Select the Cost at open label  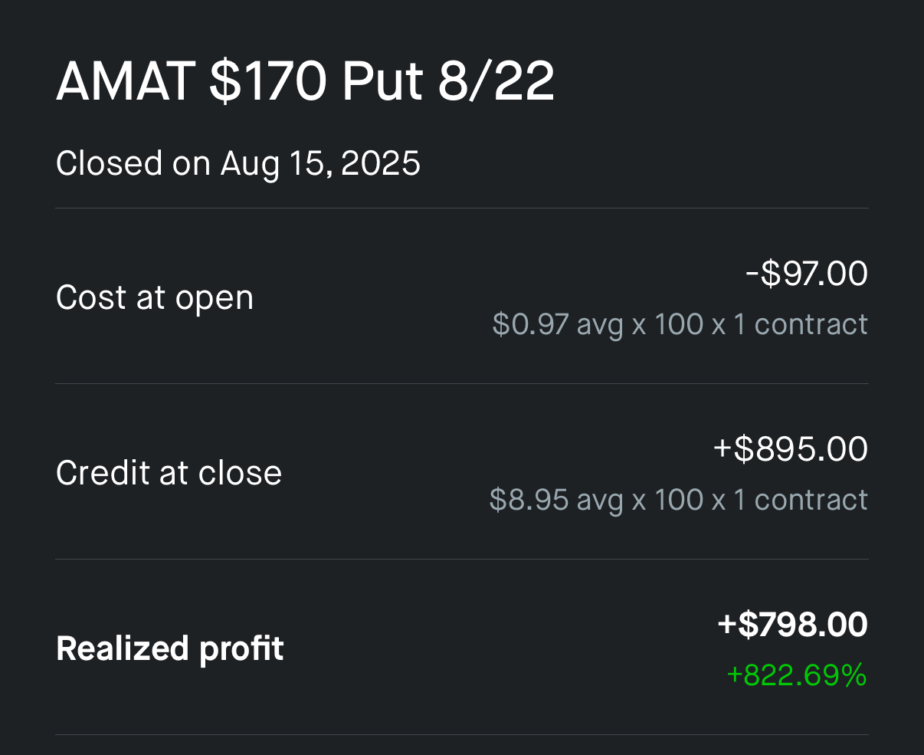155,297
